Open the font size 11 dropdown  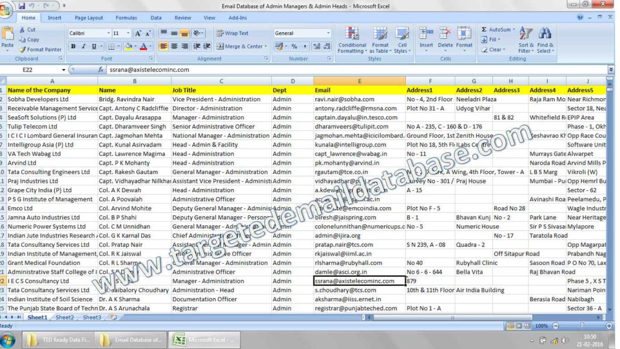click(128, 33)
